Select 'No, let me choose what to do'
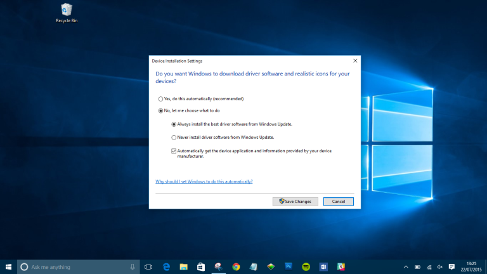The image size is (487, 274). (189, 110)
